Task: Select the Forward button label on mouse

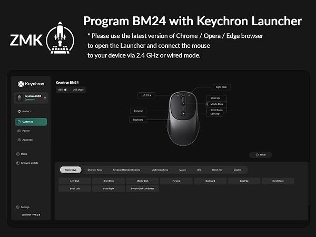Action: point(138,111)
